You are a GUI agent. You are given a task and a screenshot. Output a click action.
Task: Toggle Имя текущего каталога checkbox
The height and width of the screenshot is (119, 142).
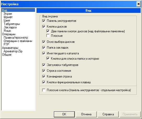(44, 53)
